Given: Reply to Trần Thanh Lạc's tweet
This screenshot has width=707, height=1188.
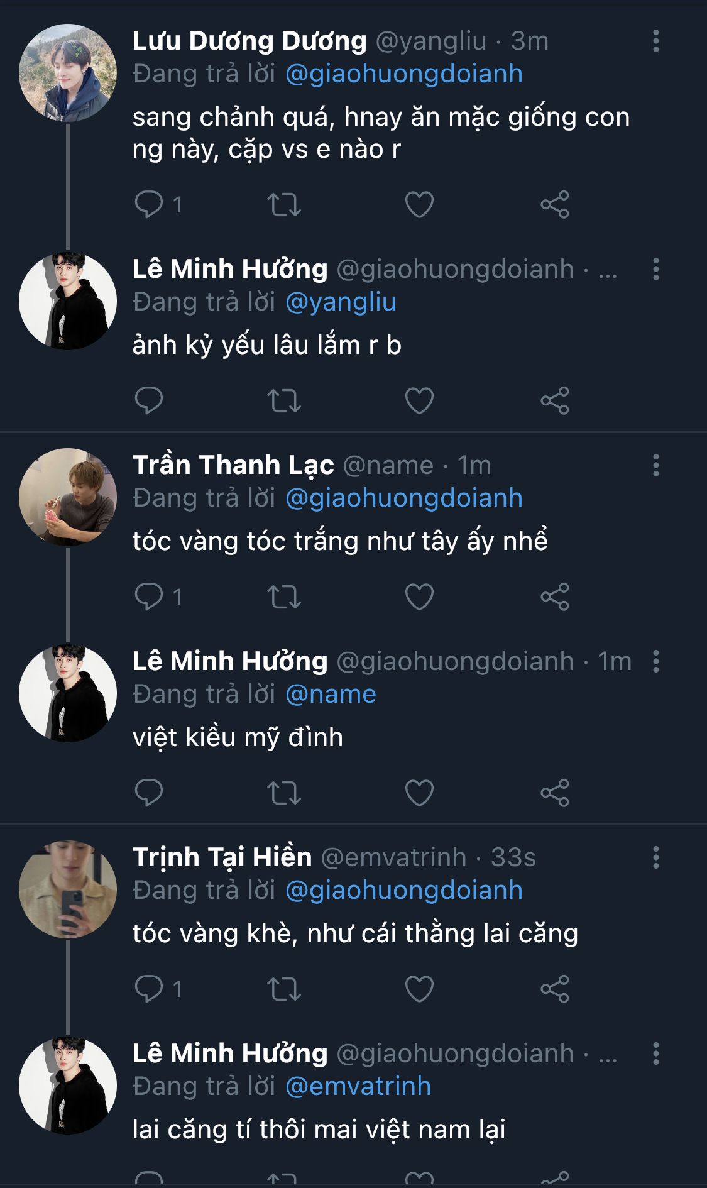Looking at the screenshot, I should tap(149, 597).
